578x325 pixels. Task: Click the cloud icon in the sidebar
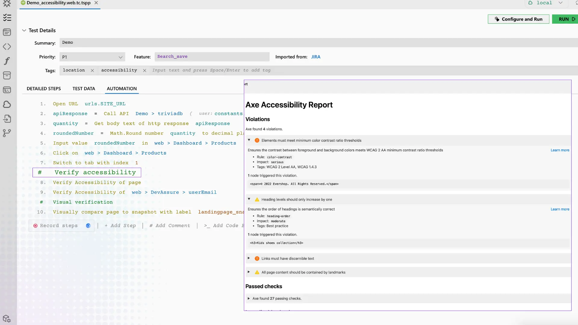coord(7,104)
